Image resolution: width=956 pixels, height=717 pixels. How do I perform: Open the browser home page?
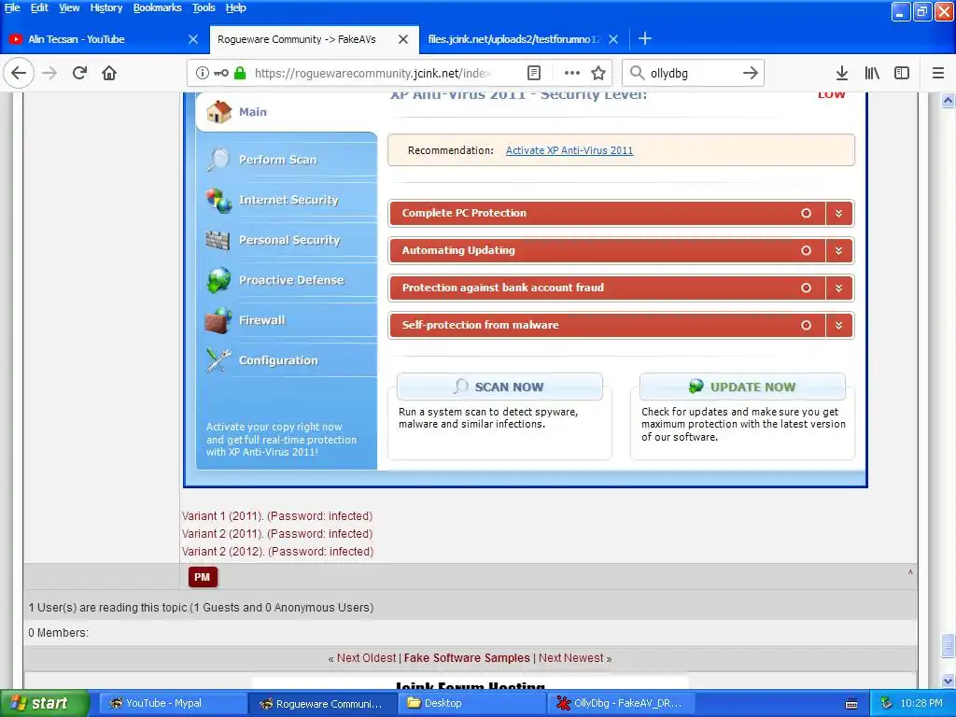[109, 73]
